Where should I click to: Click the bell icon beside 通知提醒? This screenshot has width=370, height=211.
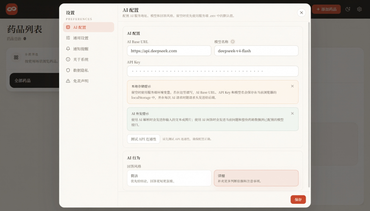click(68, 49)
